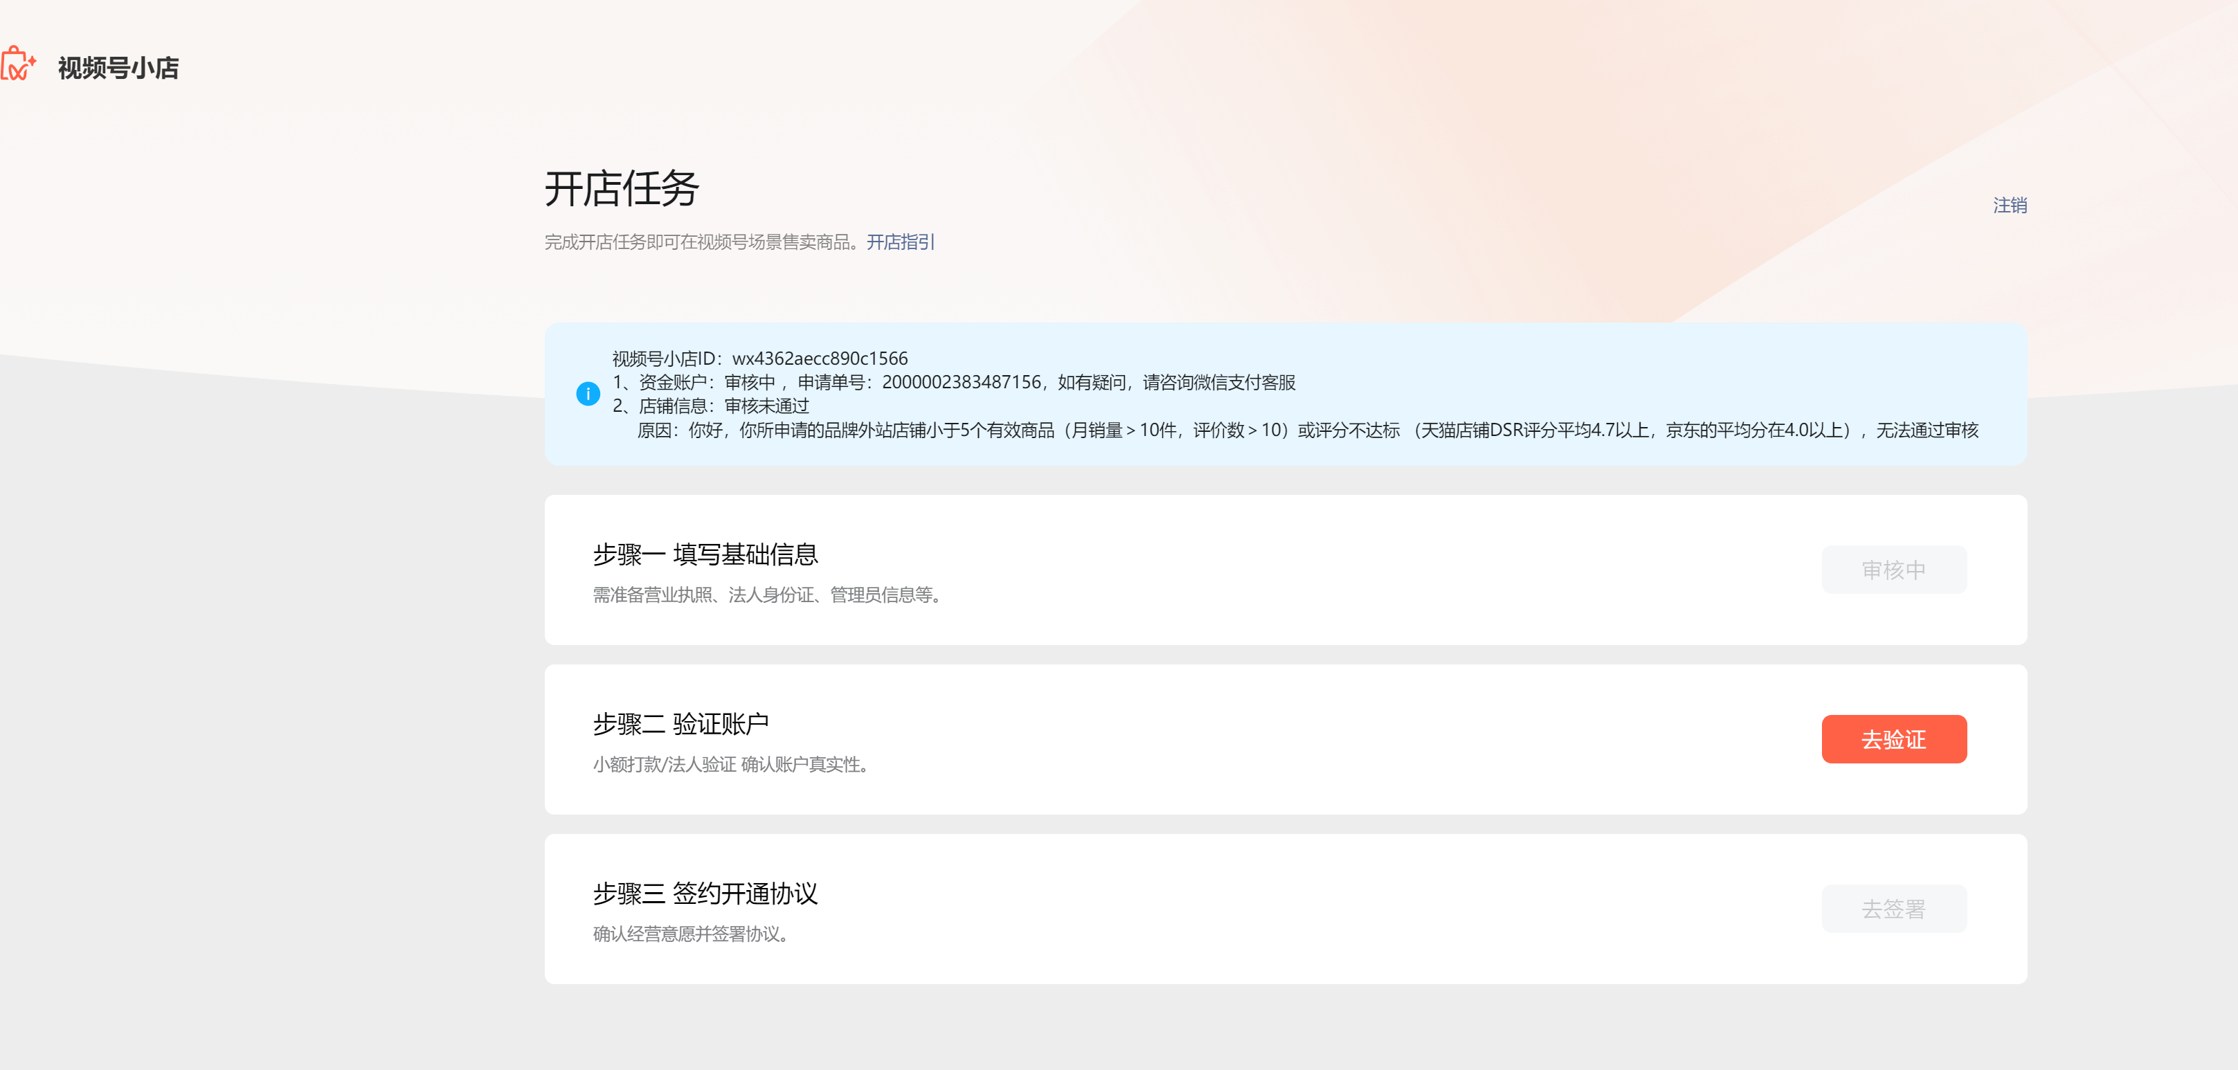The width and height of the screenshot is (2238, 1070).
Task: Click the 视频号小店 brand title text
Action: point(118,68)
